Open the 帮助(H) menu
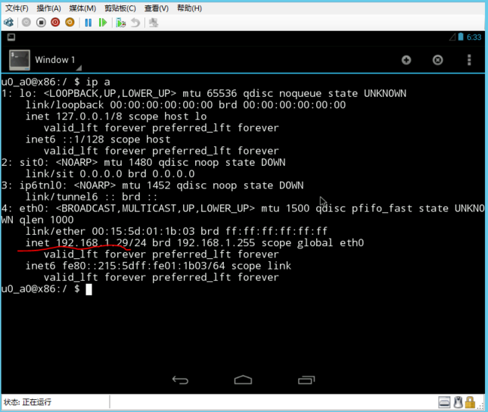The width and height of the screenshot is (488, 412). [x=189, y=8]
